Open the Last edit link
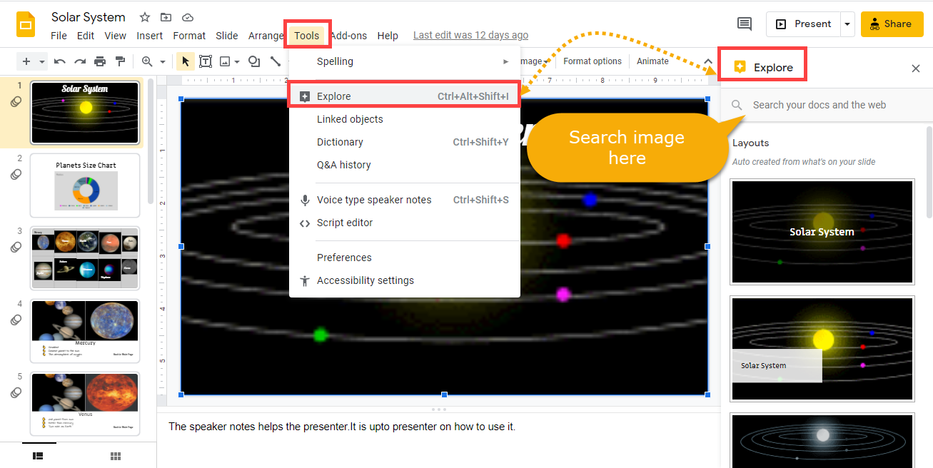 [470, 35]
